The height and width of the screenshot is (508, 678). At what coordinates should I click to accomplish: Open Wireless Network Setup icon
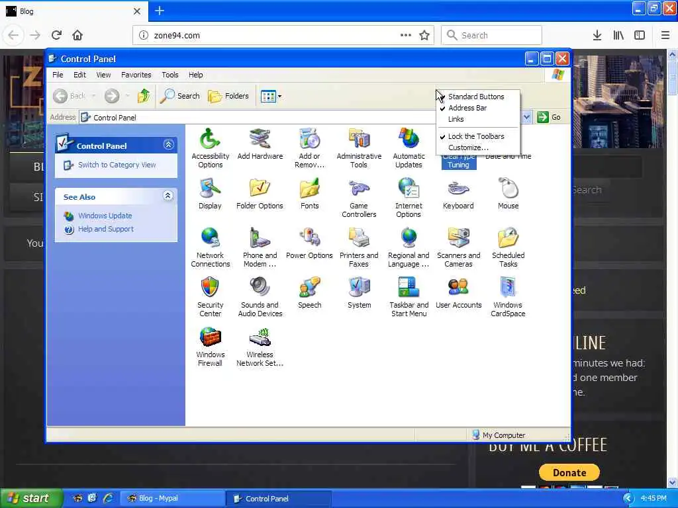260,347
